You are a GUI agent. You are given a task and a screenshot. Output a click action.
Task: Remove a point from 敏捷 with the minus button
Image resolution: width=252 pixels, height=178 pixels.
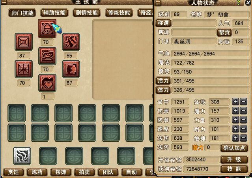point(243,138)
